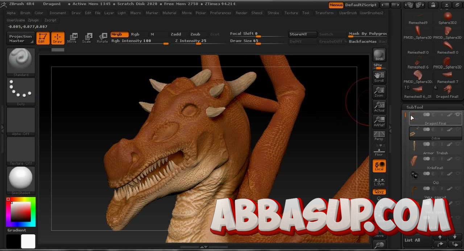Viewport: 464px width, 251px height.
Task: Open the Alpha Off selector
Action: [21, 121]
